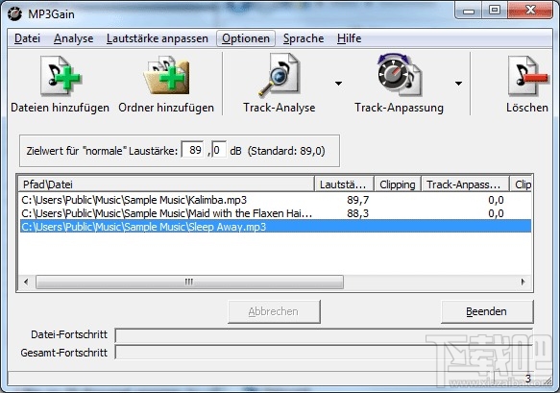Click the Dateien hinzufügen label text
The width and height of the screenshot is (560, 393).
point(60,108)
